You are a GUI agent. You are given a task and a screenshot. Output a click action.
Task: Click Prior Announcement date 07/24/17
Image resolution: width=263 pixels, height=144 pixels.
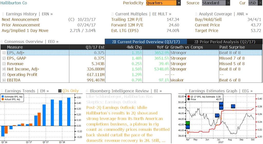coord(87,25)
